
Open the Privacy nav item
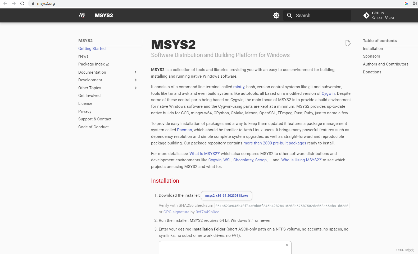point(85,111)
